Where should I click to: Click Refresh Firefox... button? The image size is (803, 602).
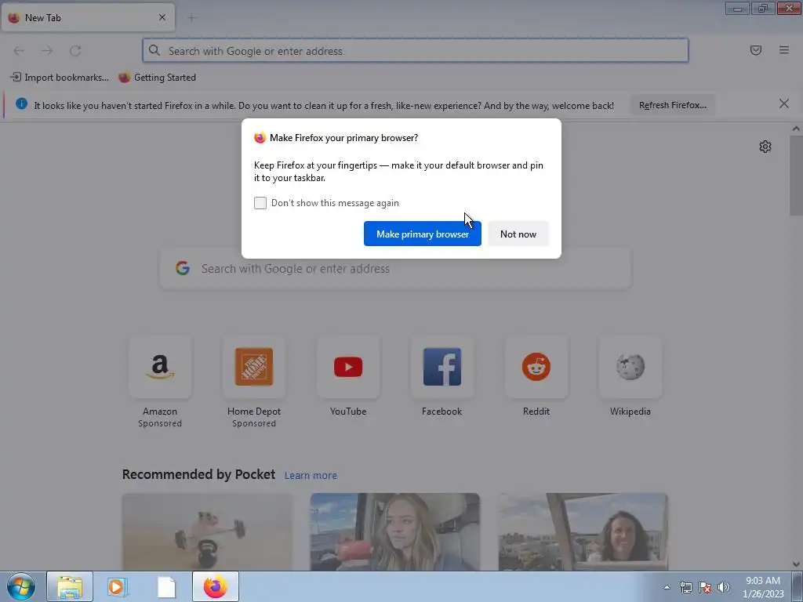pos(672,105)
